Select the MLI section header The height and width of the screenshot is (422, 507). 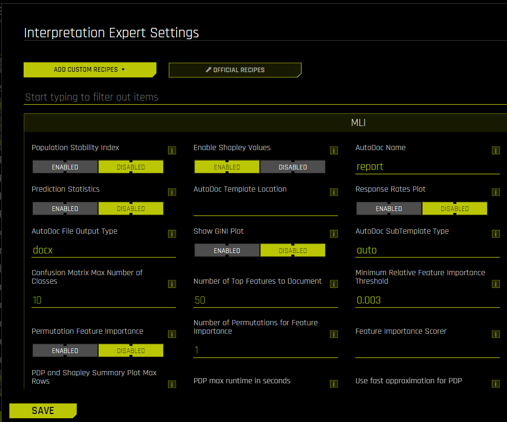point(359,122)
